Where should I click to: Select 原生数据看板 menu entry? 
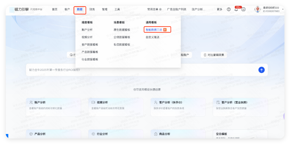click(122, 30)
